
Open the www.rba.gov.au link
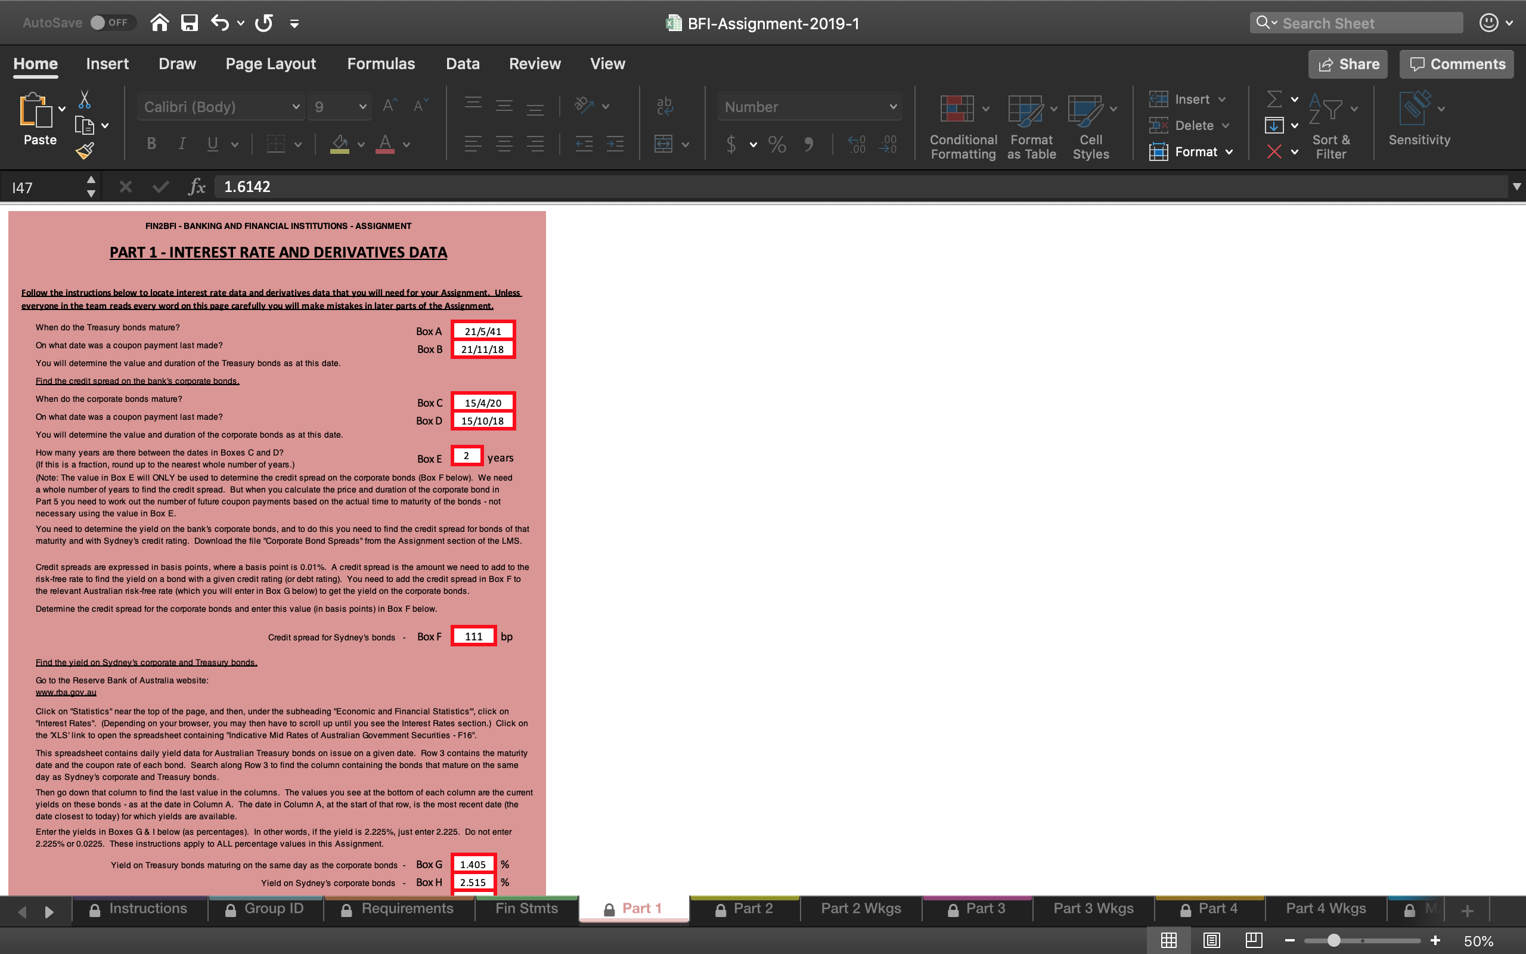(66, 692)
